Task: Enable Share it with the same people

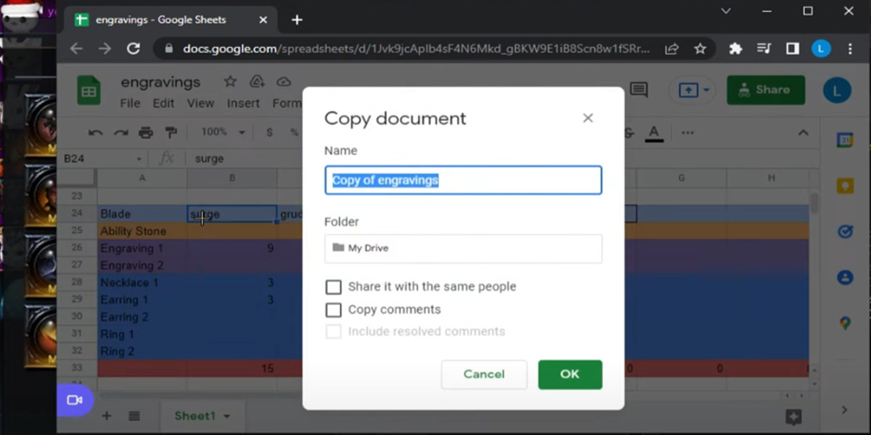Action: tap(333, 287)
